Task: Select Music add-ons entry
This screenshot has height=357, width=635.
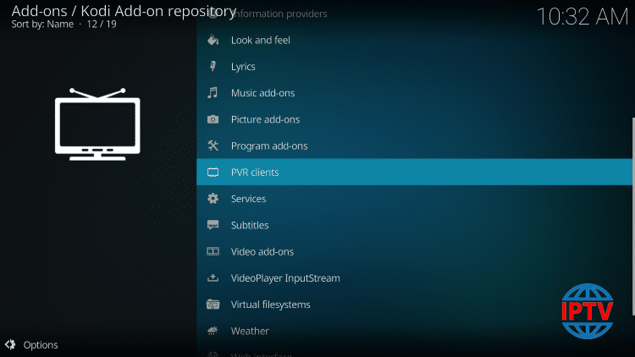Action: [414, 93]
